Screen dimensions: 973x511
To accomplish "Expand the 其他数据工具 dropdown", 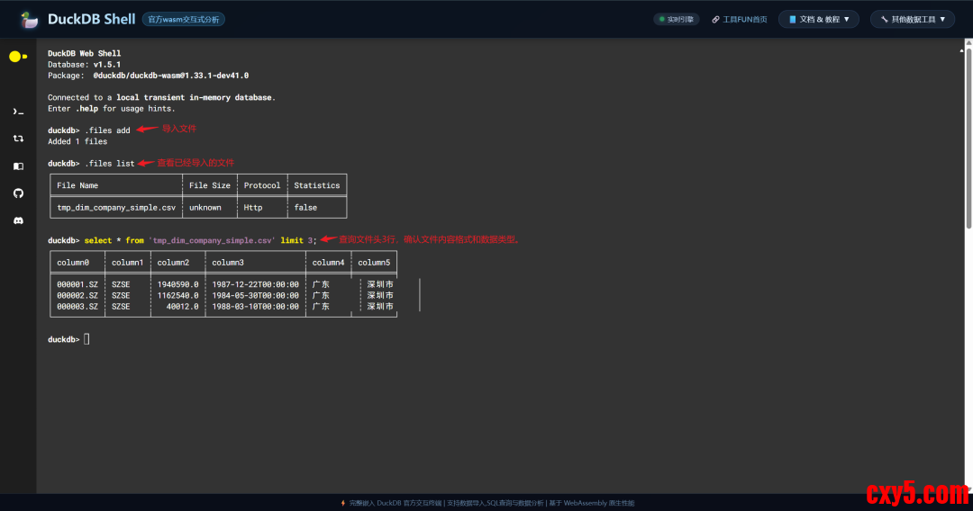I will pos(912,19).
